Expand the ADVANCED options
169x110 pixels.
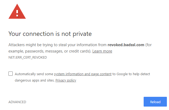(x=17, y=102)
